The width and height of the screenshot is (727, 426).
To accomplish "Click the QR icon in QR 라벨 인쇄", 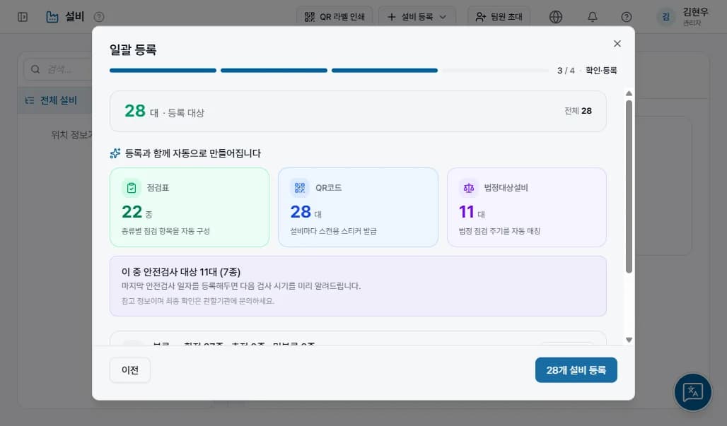I will point(309,17).
